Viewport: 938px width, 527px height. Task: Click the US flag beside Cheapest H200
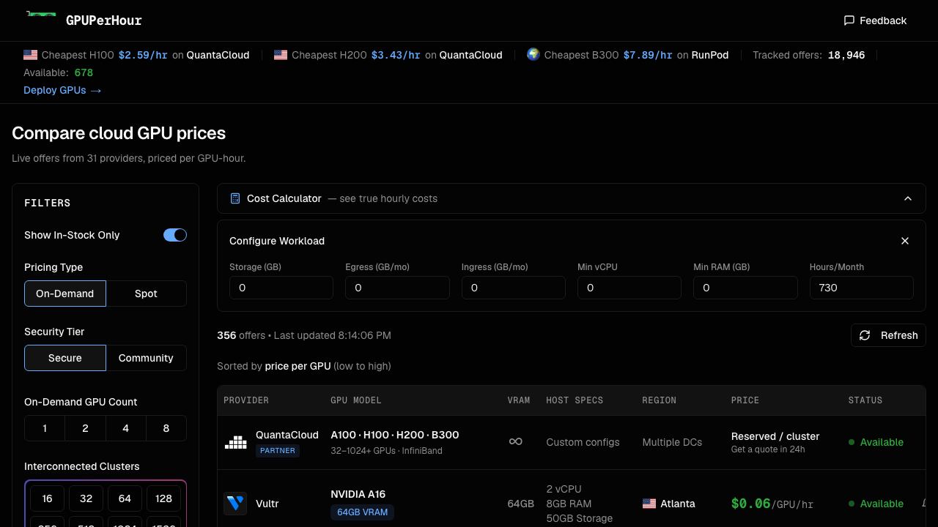[281, 55]
